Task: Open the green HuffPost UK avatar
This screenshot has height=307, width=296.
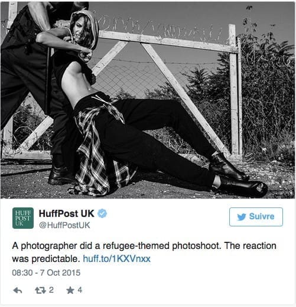Action: coord(23,218)
